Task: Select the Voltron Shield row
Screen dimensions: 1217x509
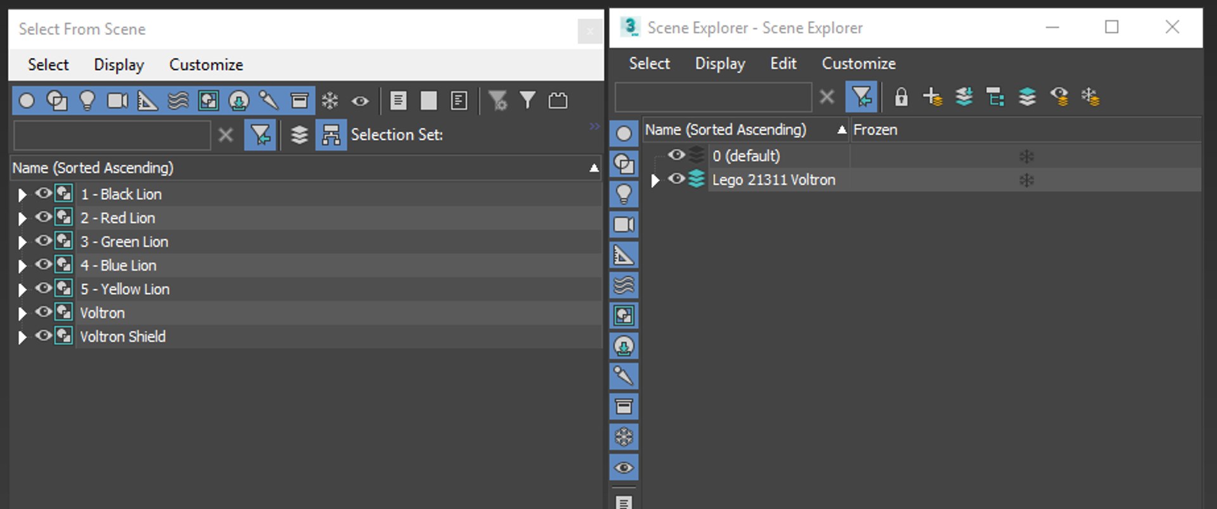Action: [x=306, y=337]
